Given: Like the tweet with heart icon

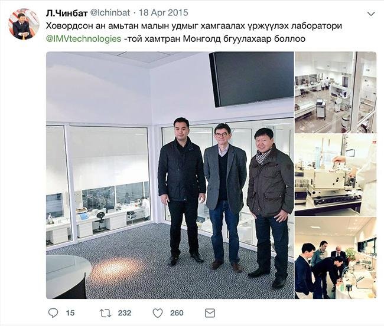Looking at the screenshot, I should [158, 313].
